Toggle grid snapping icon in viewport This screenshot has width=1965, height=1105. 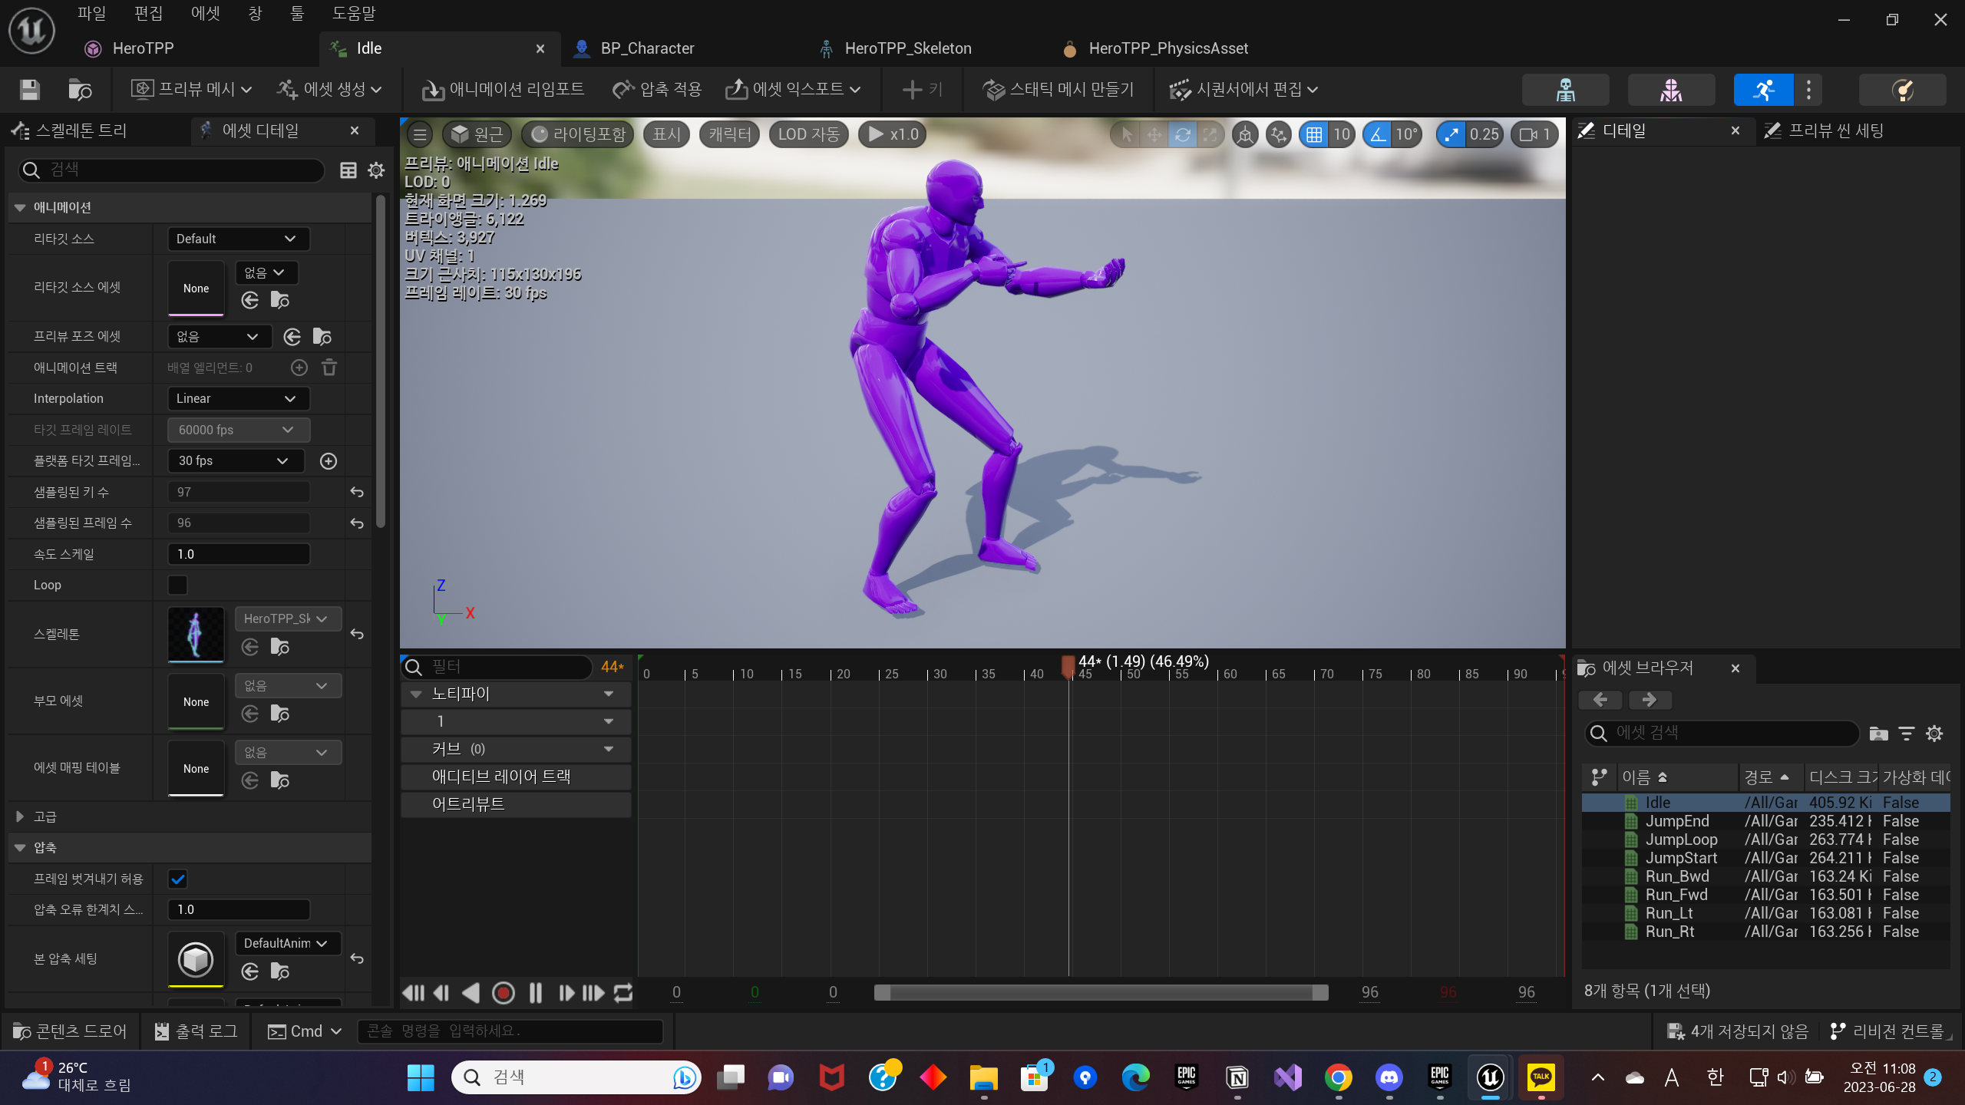[1314, 134]
